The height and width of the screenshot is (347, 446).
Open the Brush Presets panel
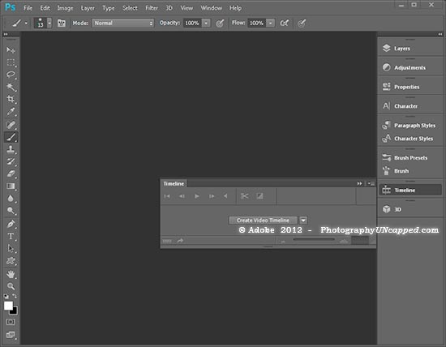click(410, 157)
